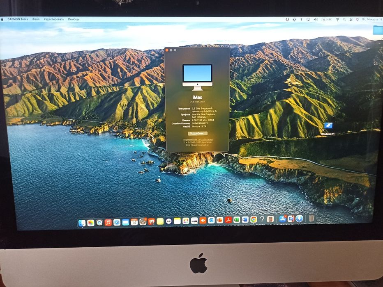Open the DAEMON Tools menu
The image size is (383, 287).
18,19
